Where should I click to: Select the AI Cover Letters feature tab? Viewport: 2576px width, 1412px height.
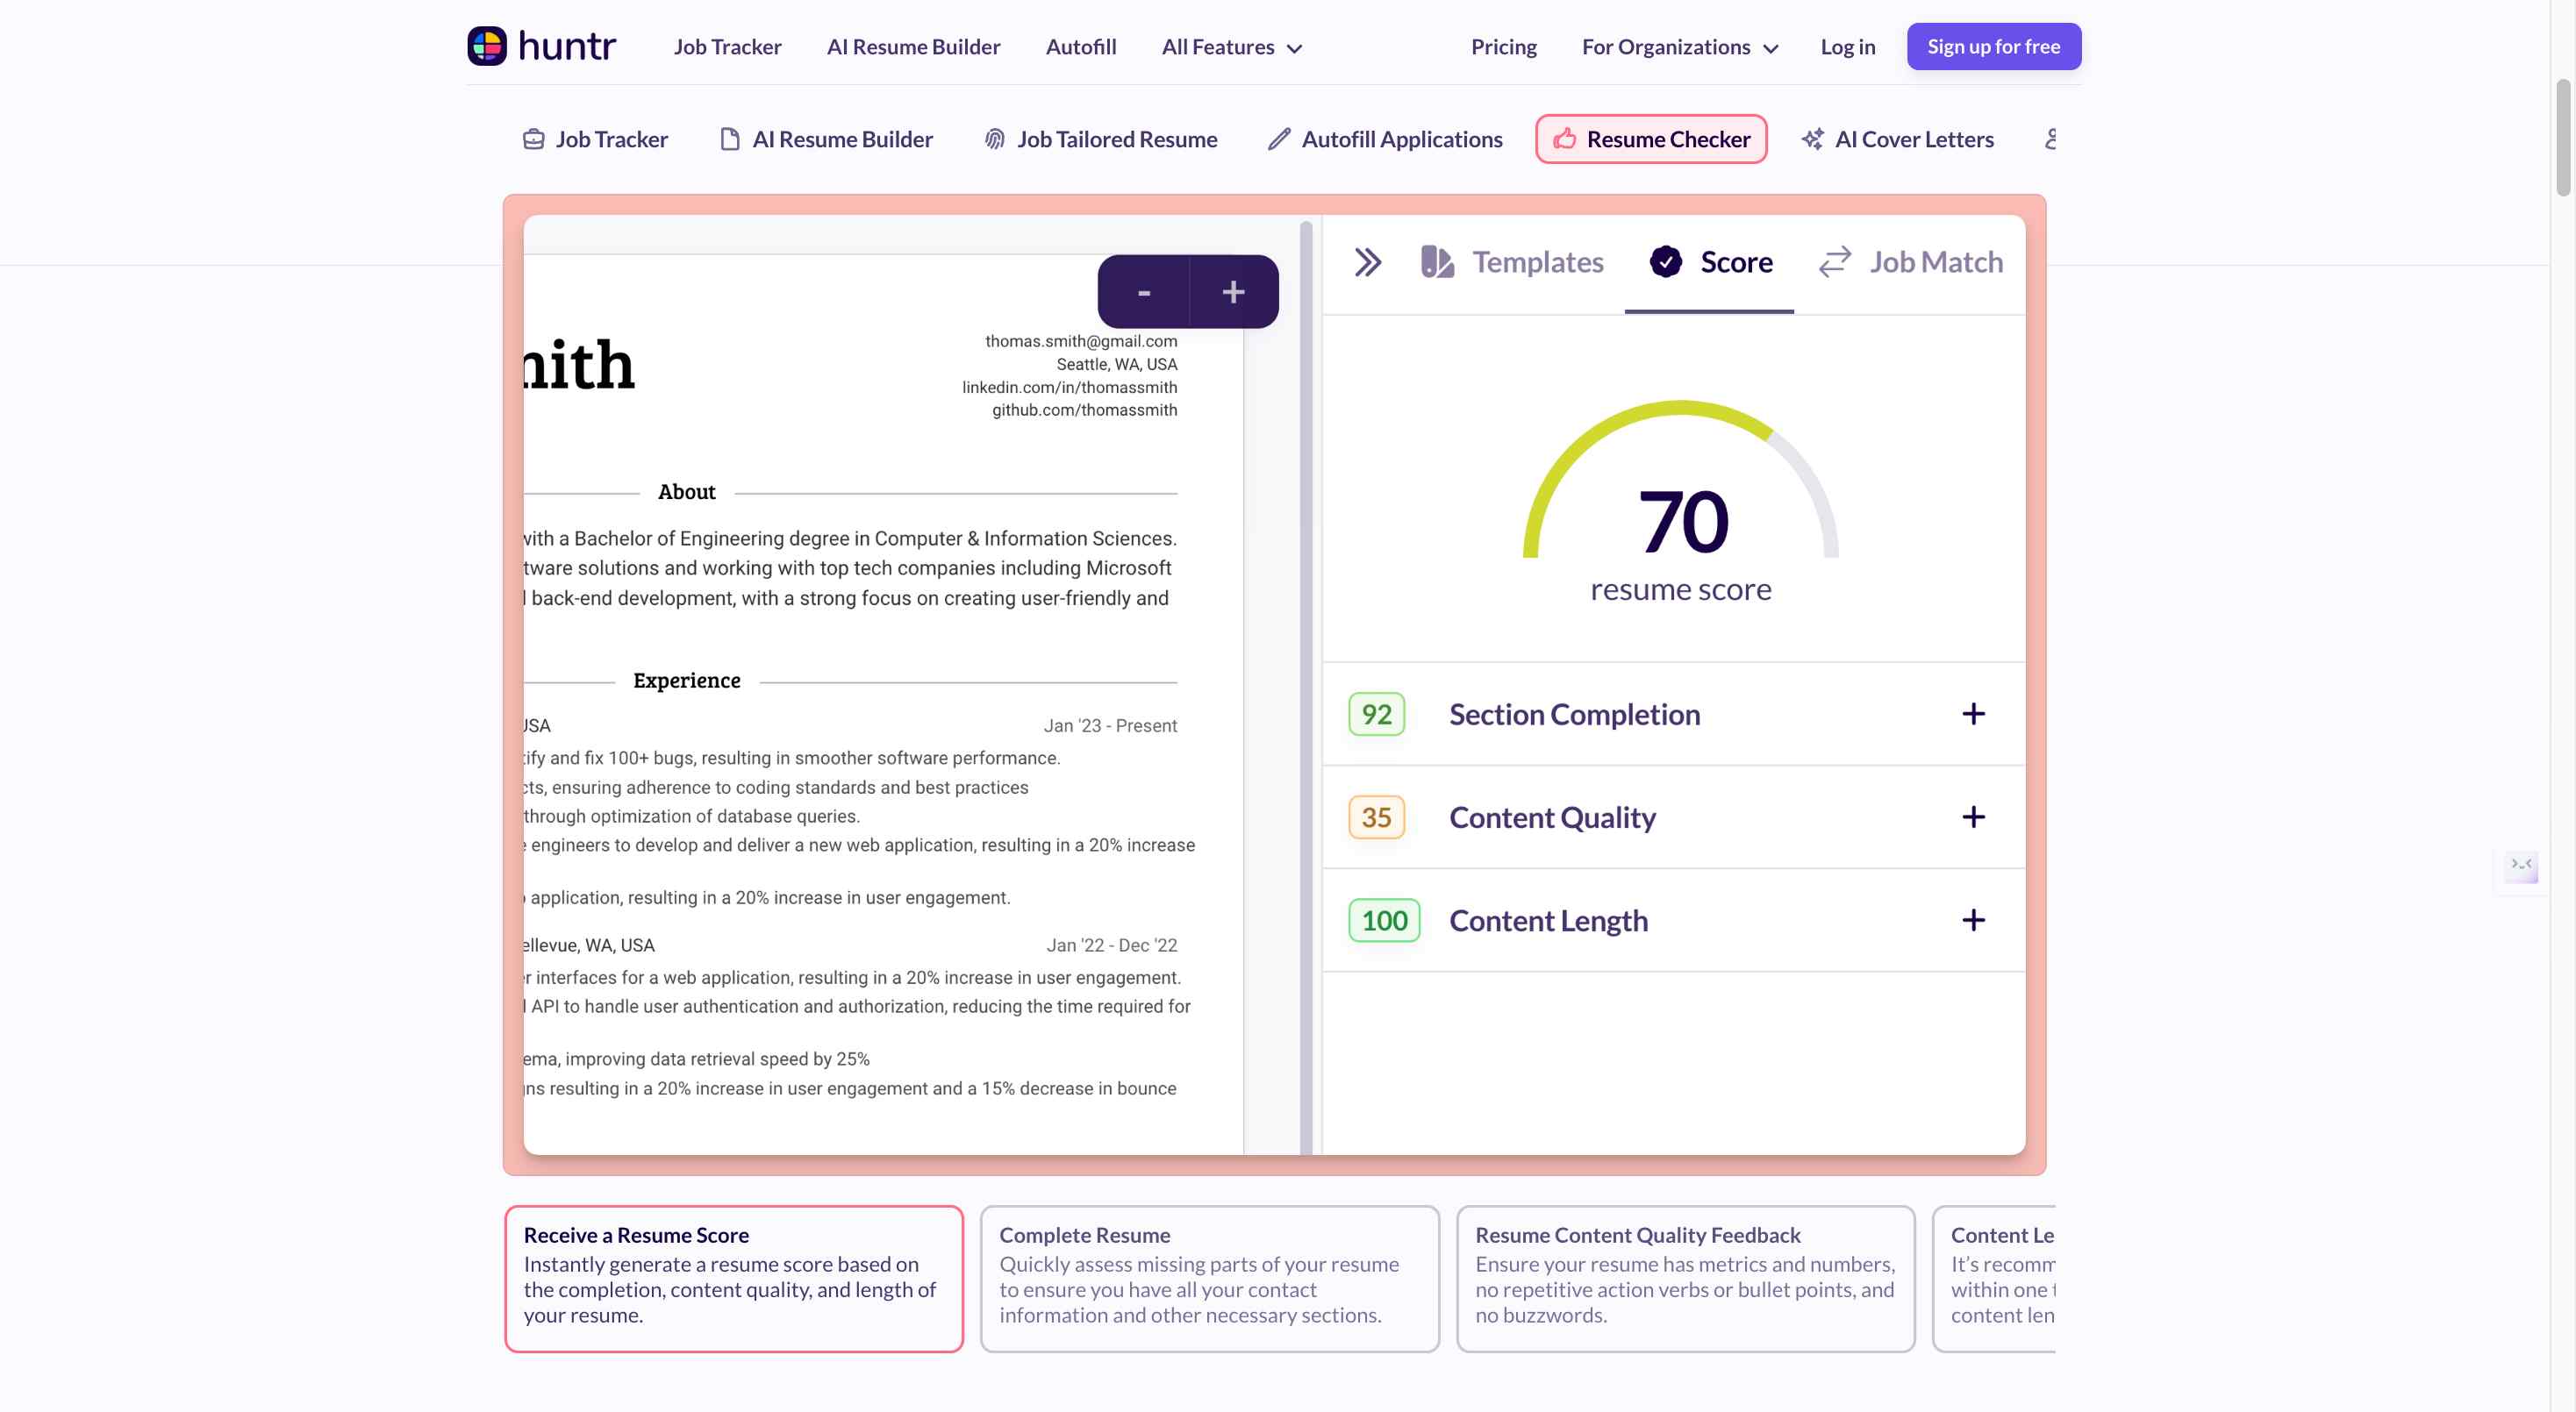pos(1897,139)
